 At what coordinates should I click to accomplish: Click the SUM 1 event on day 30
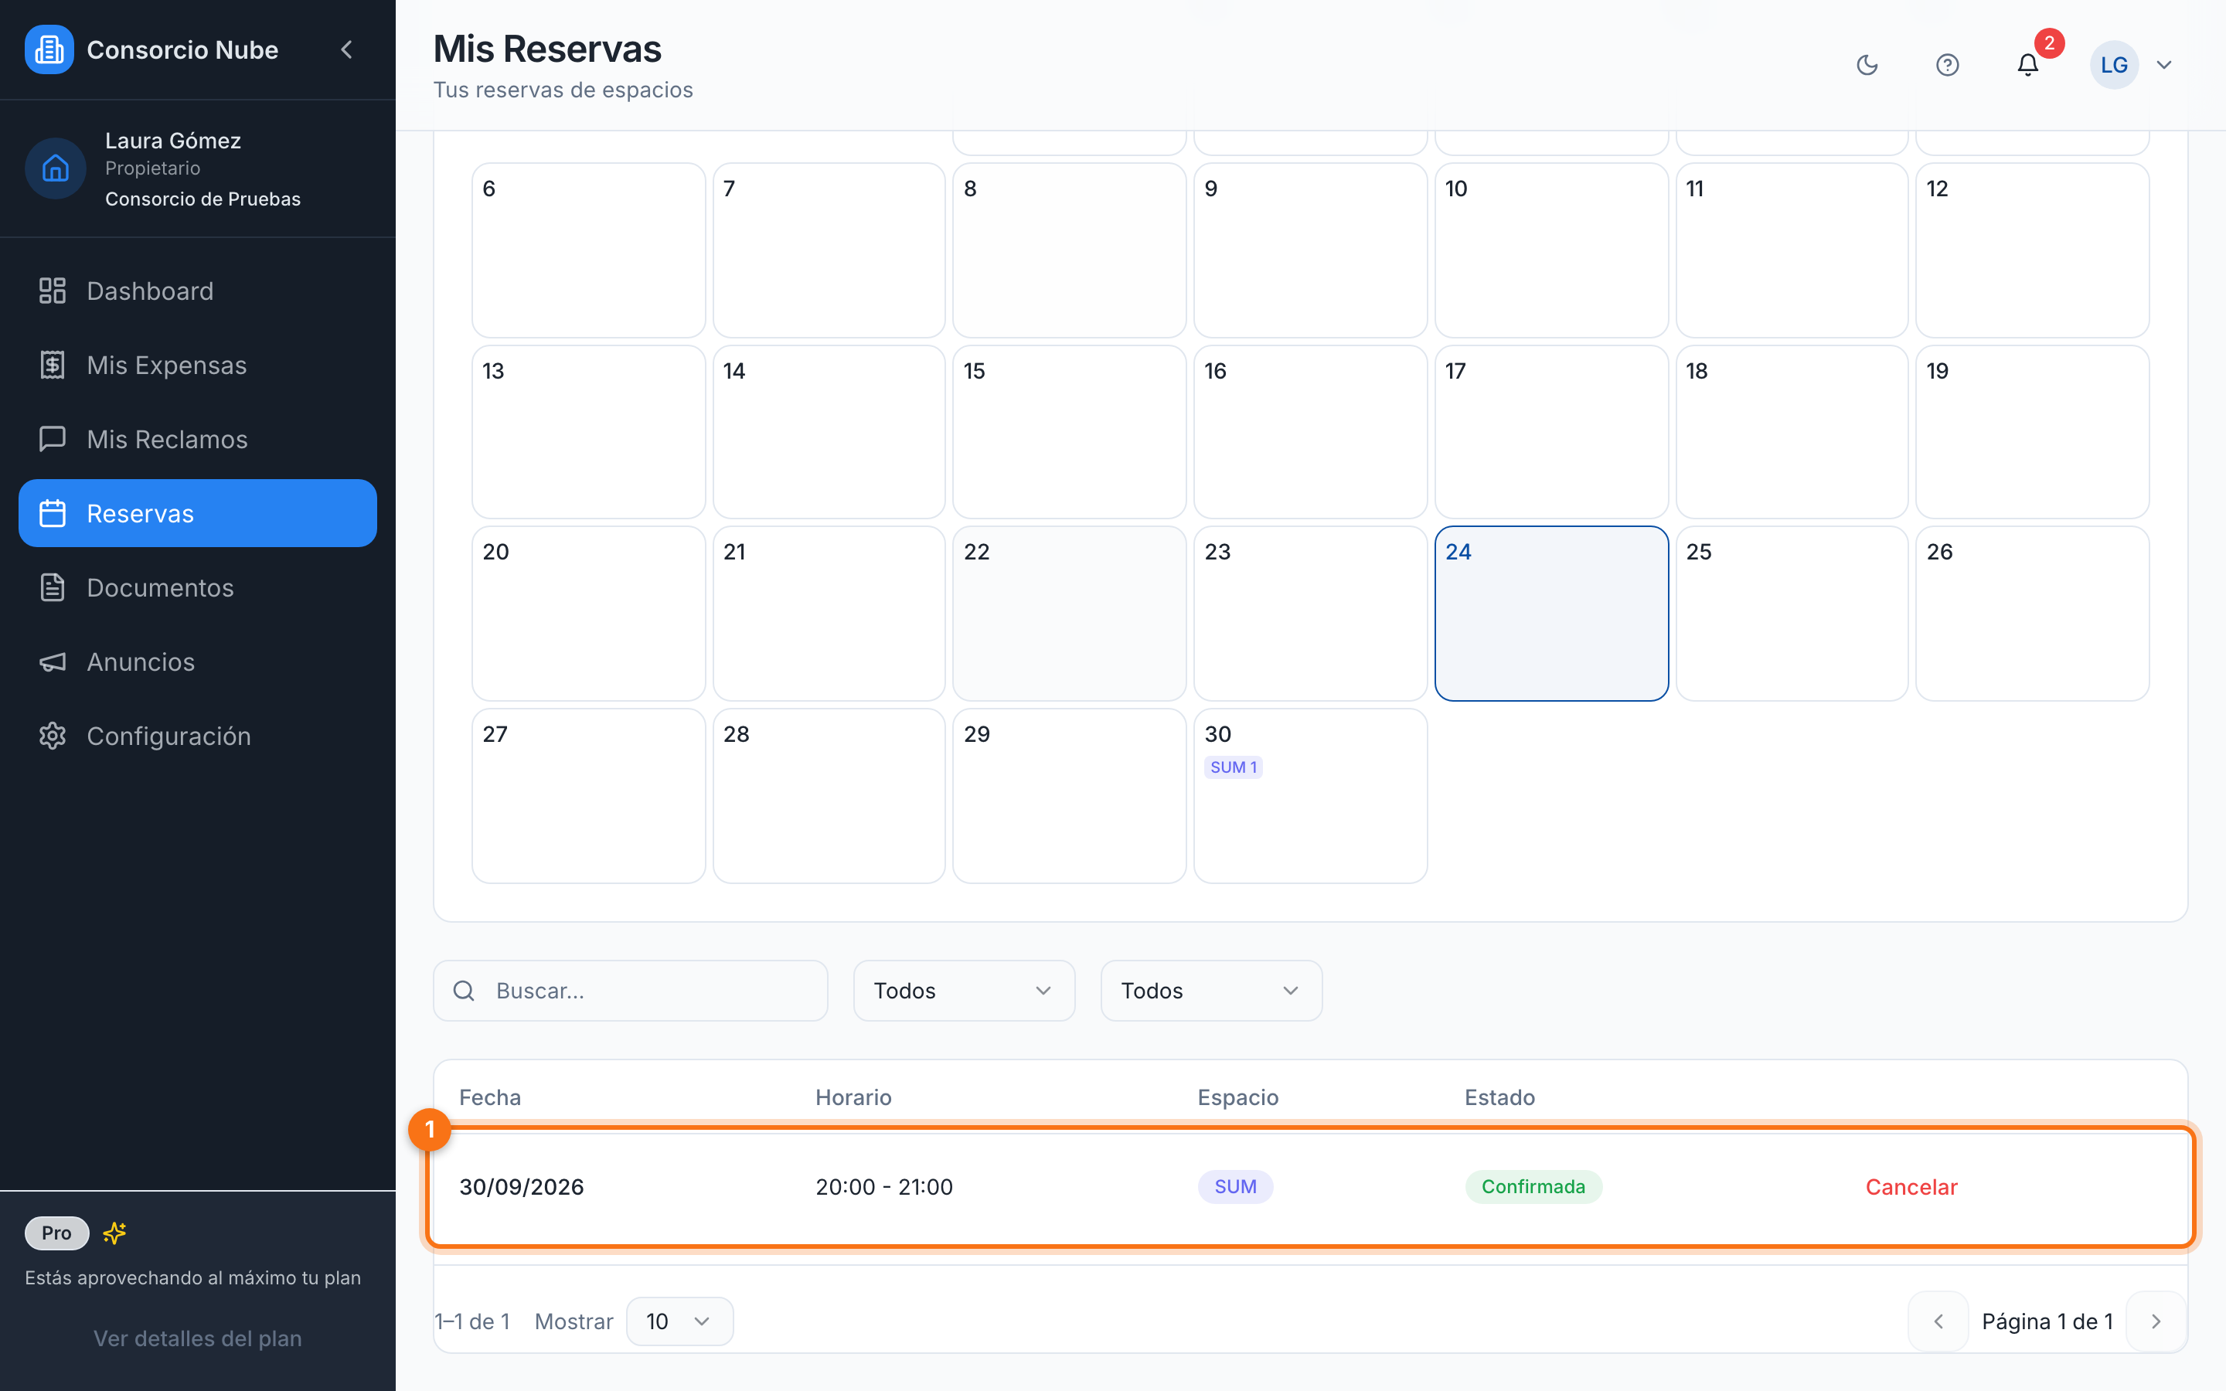pyautogui.click(x=1234, y=767)
